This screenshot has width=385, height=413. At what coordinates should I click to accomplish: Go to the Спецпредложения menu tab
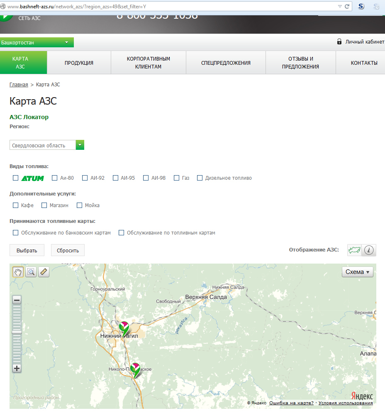click(226, 63)
